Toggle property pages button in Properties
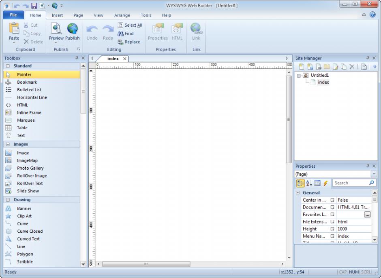The height and width of the screenshot is (278, 381). click(317, 183)
